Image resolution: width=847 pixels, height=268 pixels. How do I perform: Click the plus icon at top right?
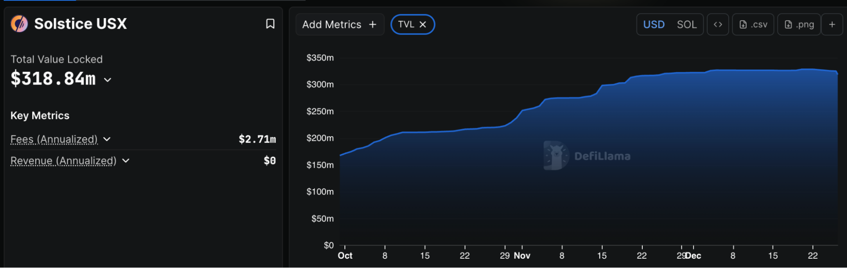point(832,25)
